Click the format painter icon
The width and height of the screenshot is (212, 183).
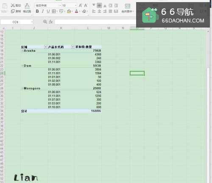(27, 6)
